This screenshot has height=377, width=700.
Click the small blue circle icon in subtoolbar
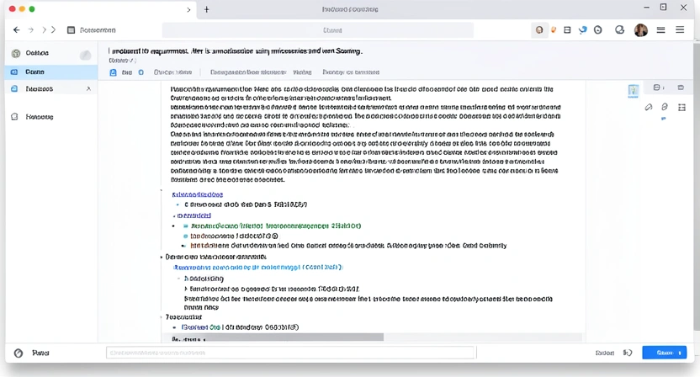pyautogui.click(x=141, y=72)
